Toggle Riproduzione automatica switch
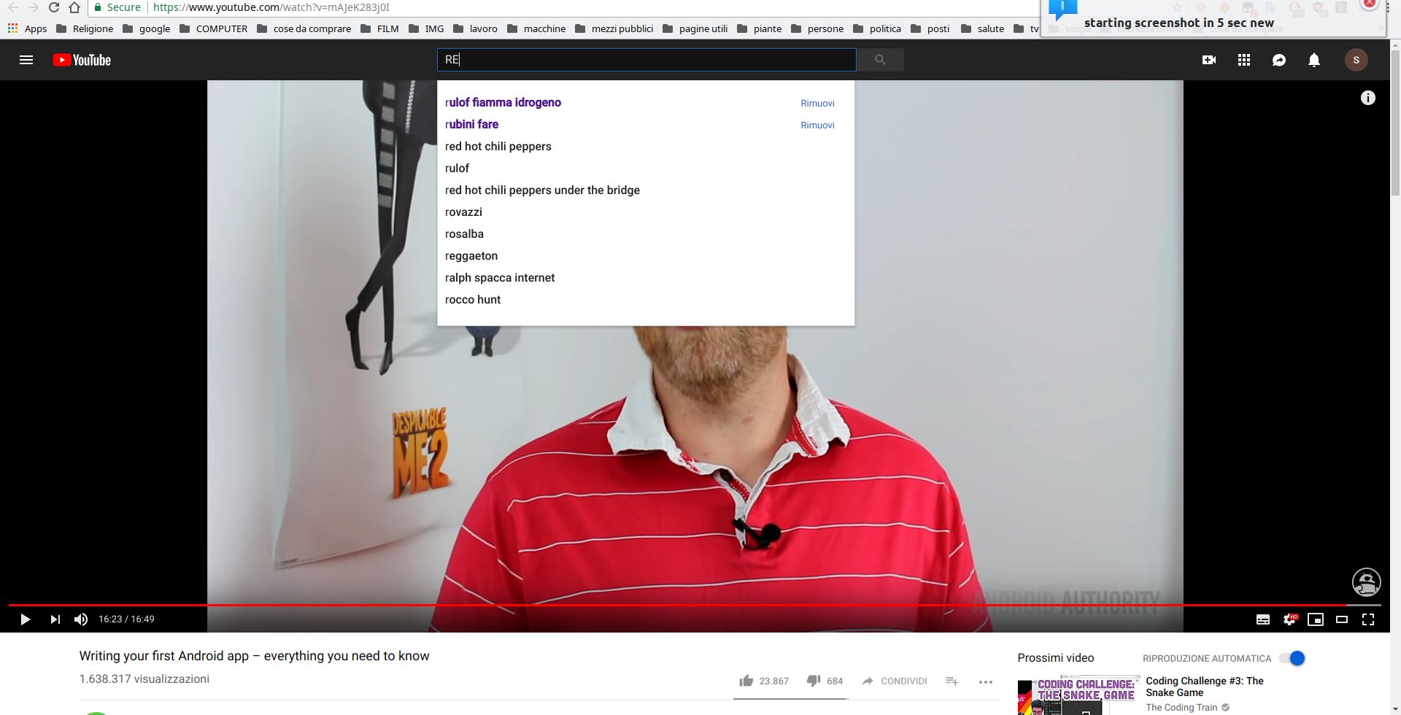Screen dimensions: 1401x715 tap(1292, 658)
